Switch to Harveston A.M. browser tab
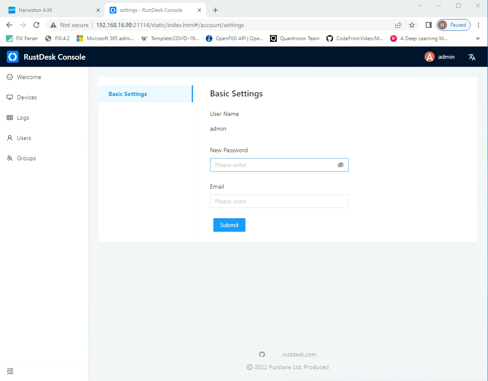Image resolution: width=488 pixels, height=381 pixels. [51, 10]
